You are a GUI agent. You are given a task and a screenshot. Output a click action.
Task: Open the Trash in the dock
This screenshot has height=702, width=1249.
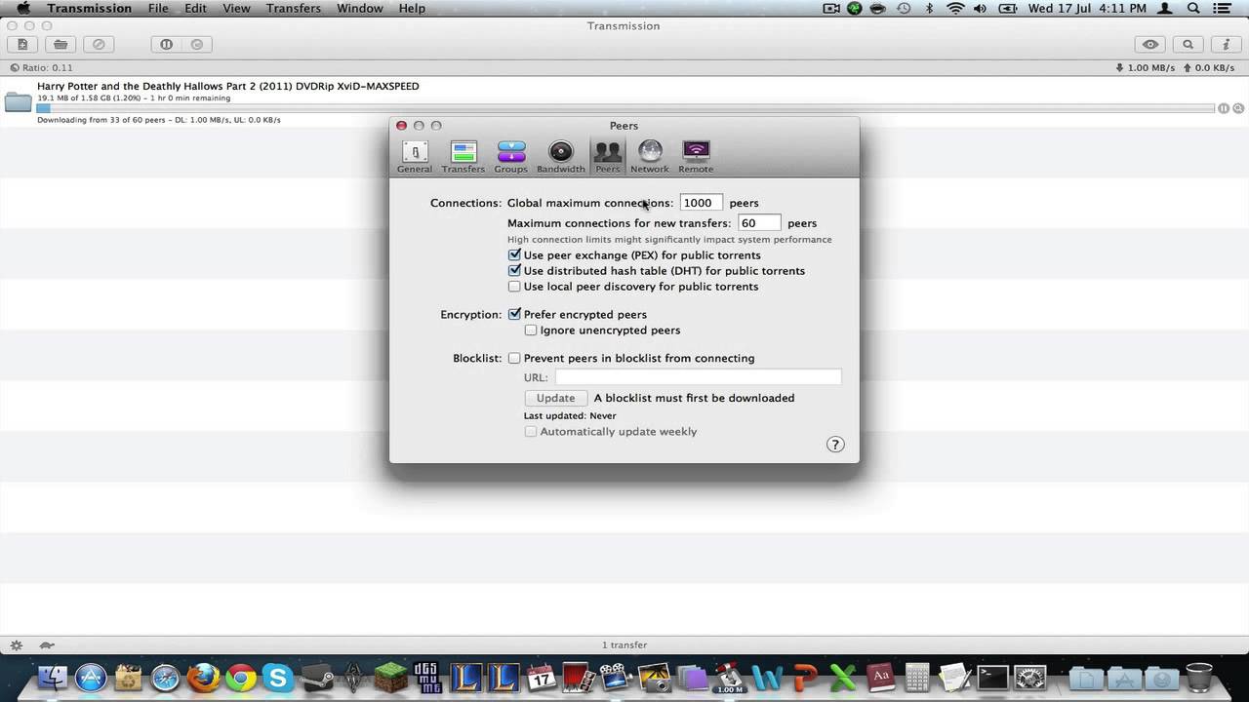[x=1198, y=677]
